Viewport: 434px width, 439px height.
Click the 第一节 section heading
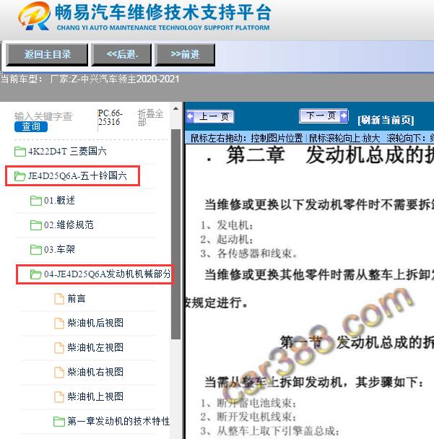[357, 342]
